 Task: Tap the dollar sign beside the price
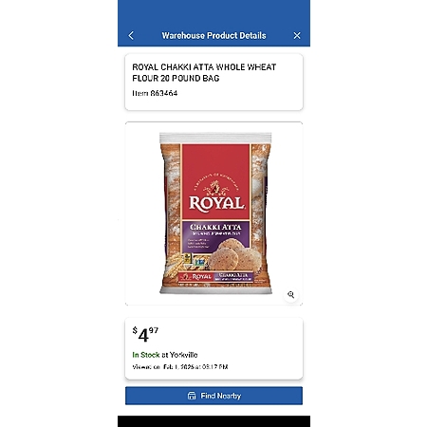(135, 330)
